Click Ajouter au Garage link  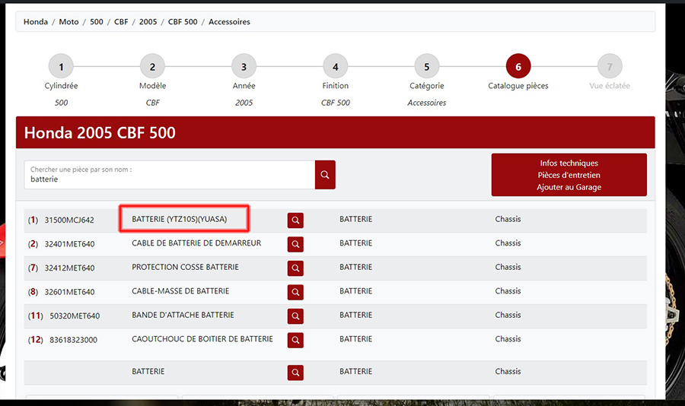(x=569, y=187)
